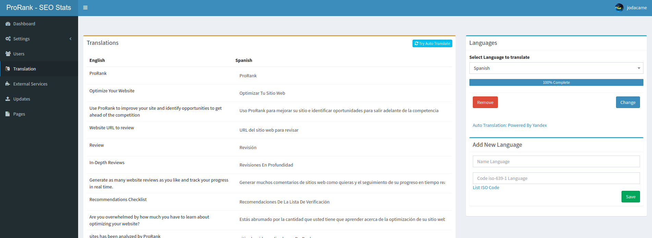Click the 'Recommendations Checklist' text

(x=118, y=199)
